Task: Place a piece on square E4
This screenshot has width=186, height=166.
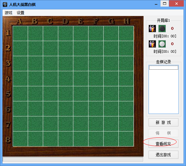Action: tap(81, 79)
